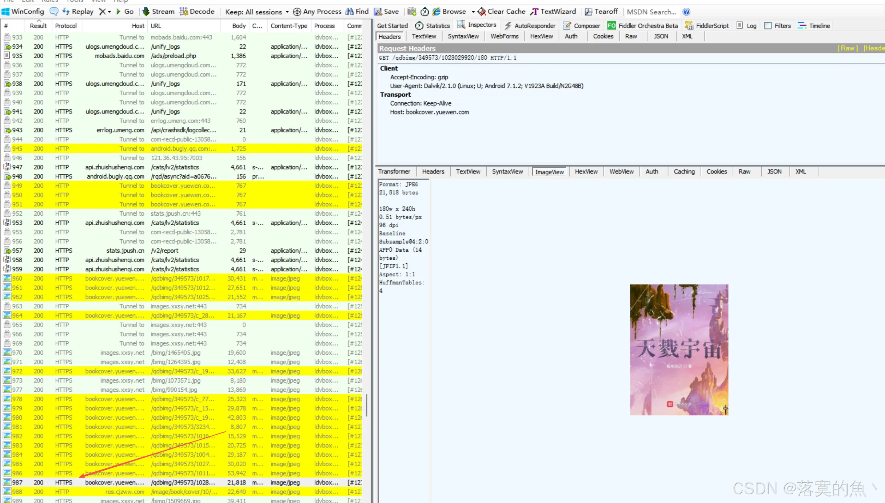Select the request JSON inspector tab
The image size is (885, 503).
[x=661, y=36]
